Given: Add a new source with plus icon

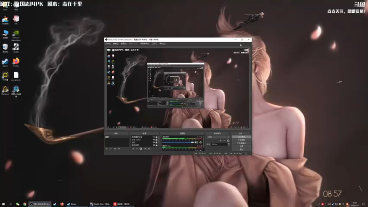Looking at the screenshot, I should tap(133, 149).
